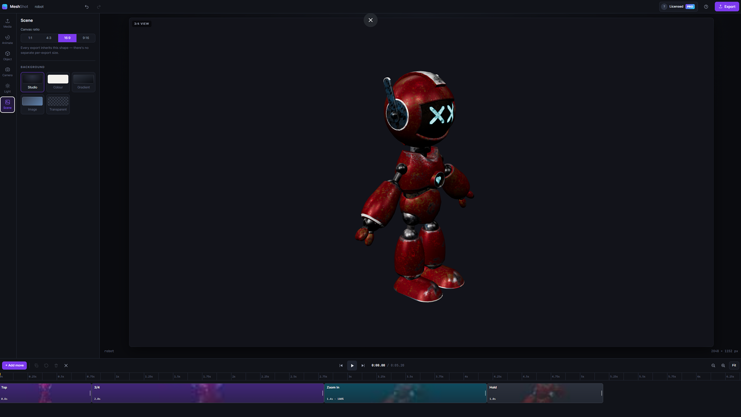Click the MeshShot logo icon

click(x=5, y=6)
